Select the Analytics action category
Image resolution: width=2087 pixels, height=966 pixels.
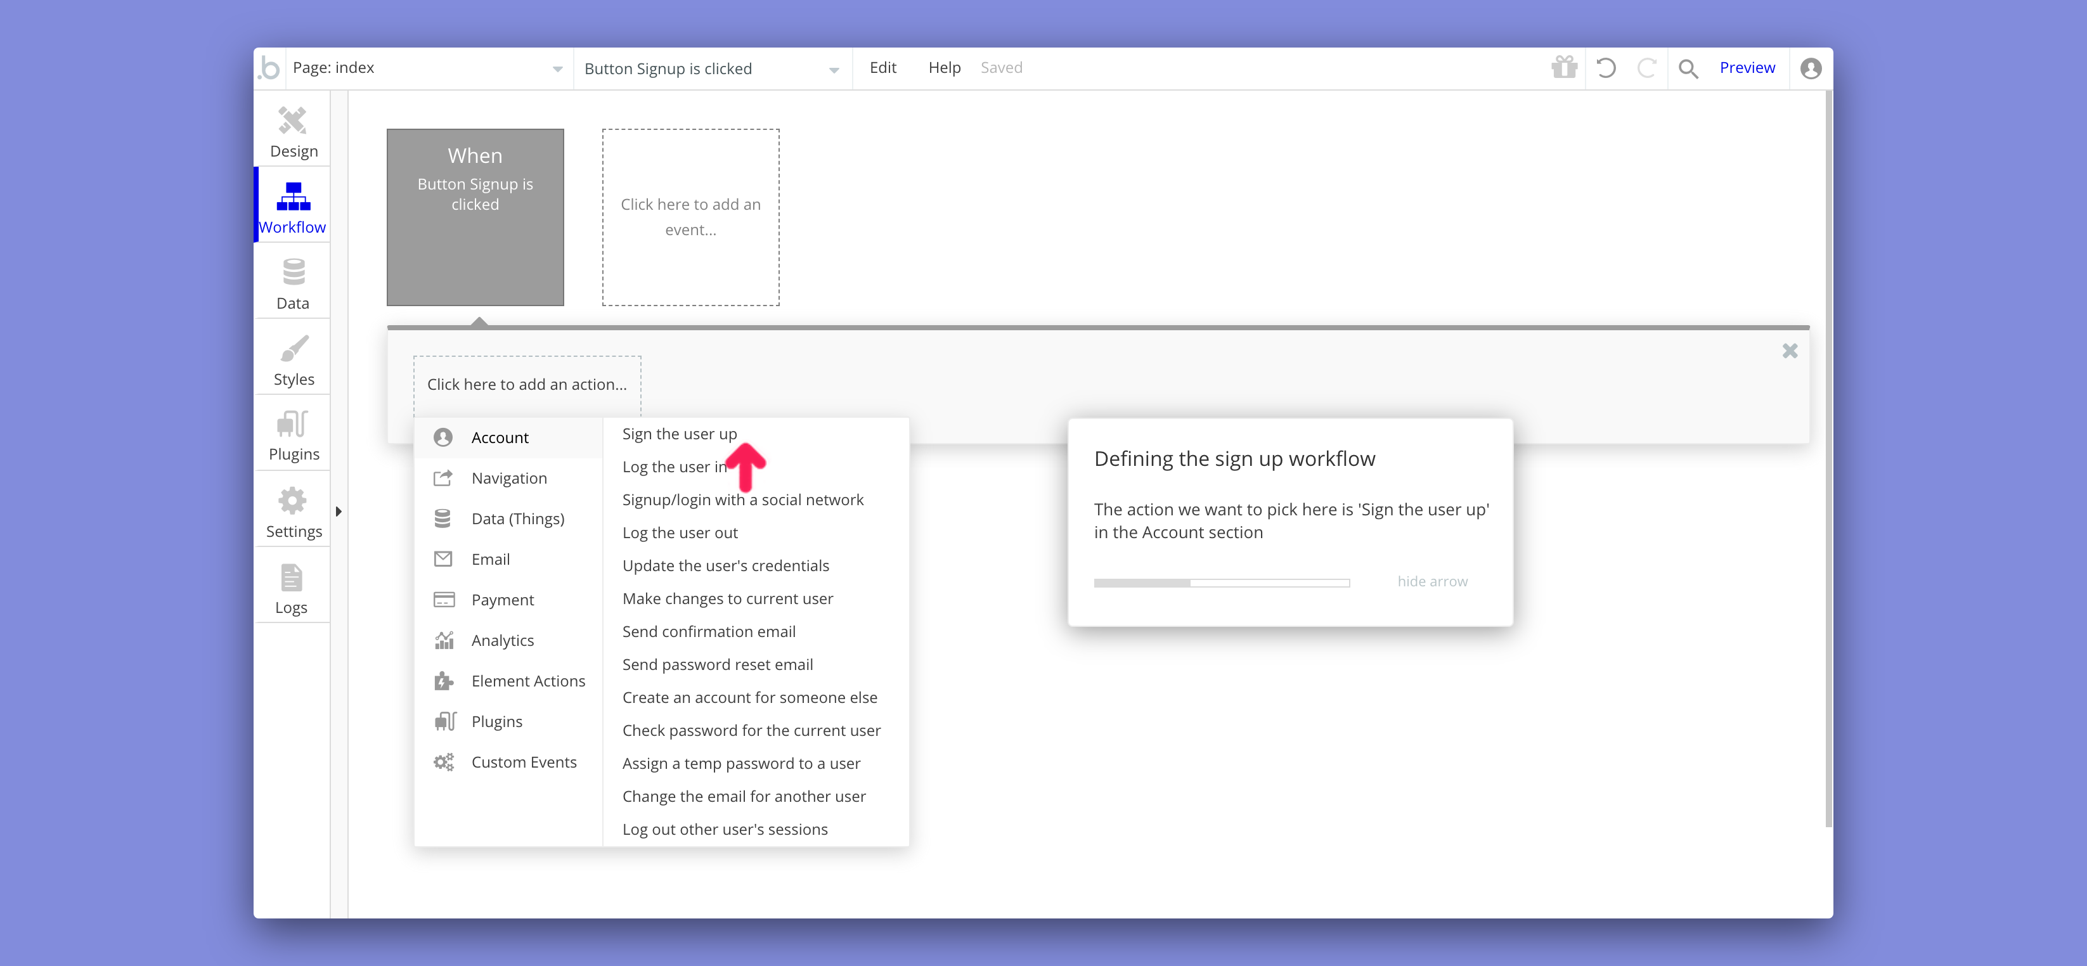pyautogui.click(x=509, y=640)
